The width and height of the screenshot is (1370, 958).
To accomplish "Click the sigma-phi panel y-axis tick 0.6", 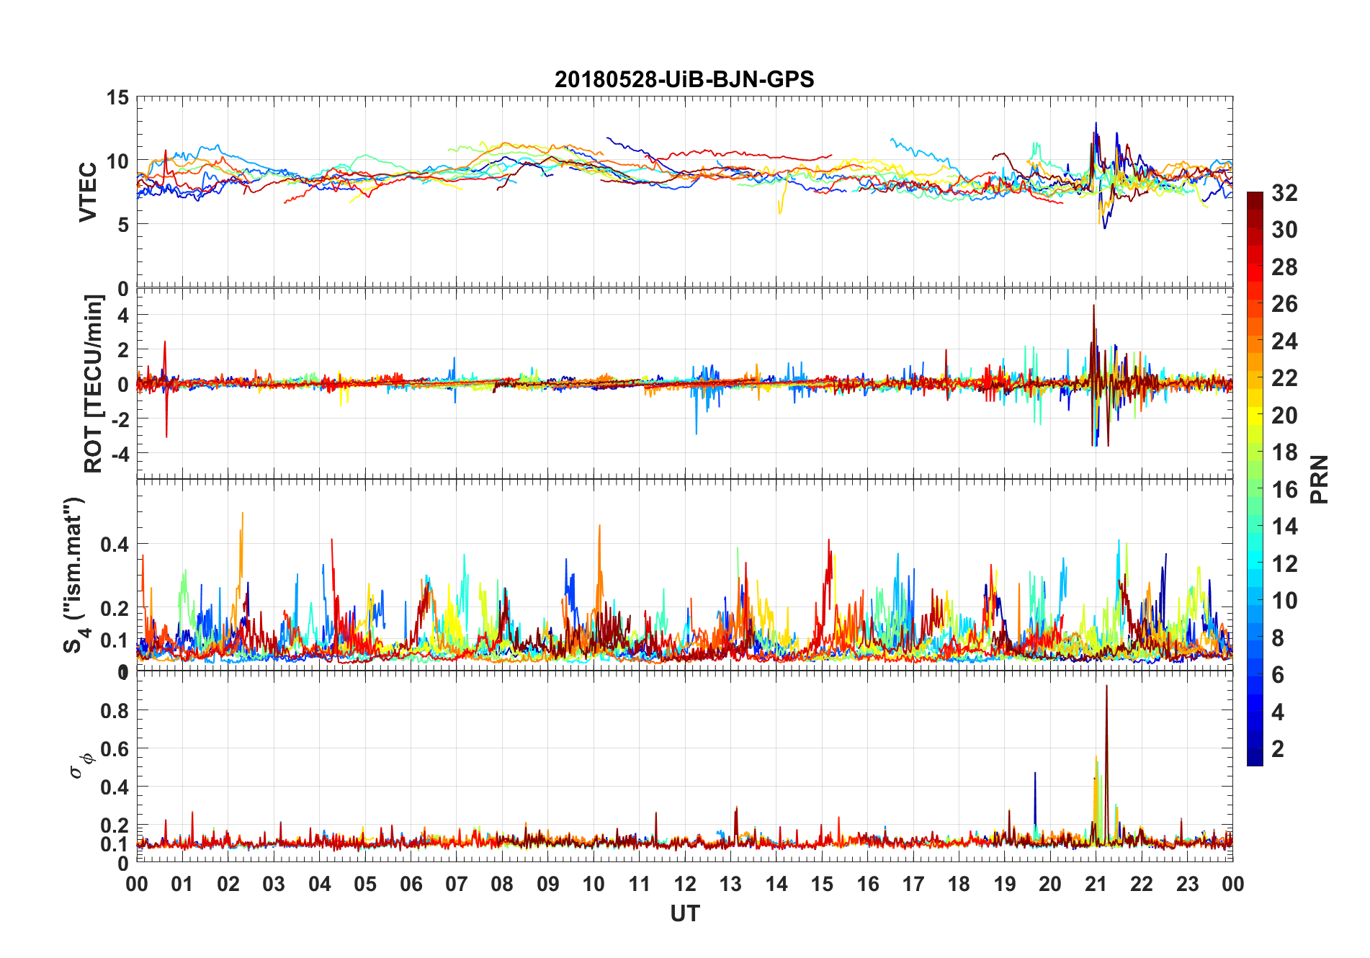I will [115, 749].
